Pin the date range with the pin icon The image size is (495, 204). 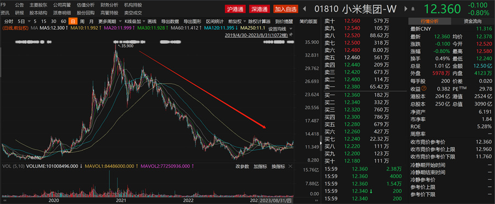(x=291, y=35)
